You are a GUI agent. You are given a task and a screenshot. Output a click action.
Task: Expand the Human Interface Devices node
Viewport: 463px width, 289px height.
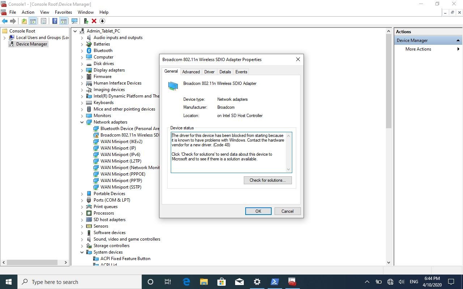point(82,83)
